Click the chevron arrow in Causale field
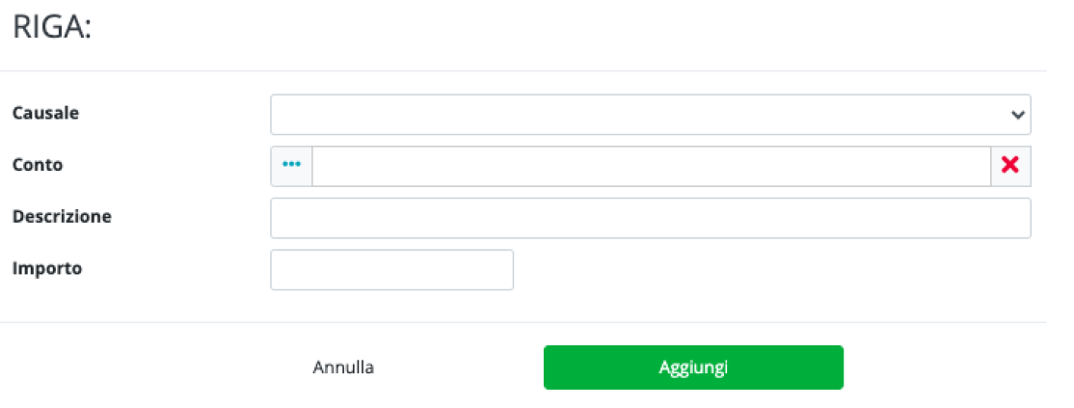Image resolution: width=1074 pixels, height=408 pixels. 1017,114
